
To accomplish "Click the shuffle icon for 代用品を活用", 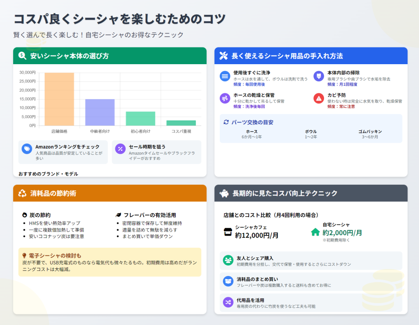I will [228, 303].
